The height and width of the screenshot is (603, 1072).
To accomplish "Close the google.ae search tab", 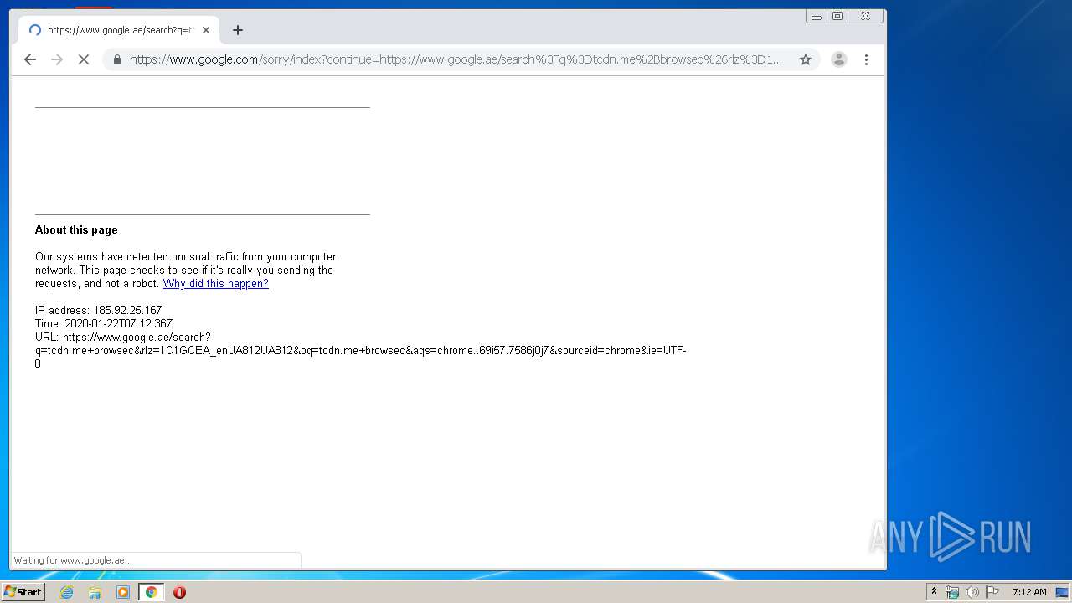I will click(206, 30).
